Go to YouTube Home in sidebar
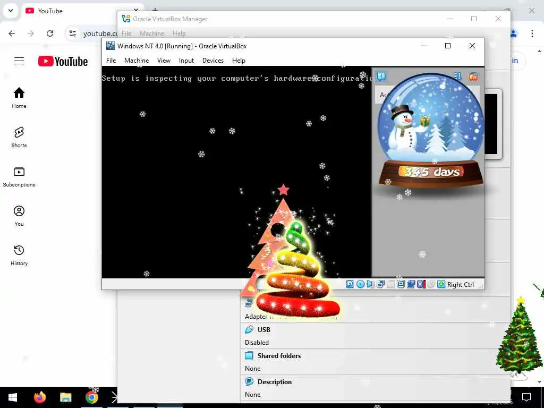The width and height of the screenshot is (544, 408). (x=19, y=98)
